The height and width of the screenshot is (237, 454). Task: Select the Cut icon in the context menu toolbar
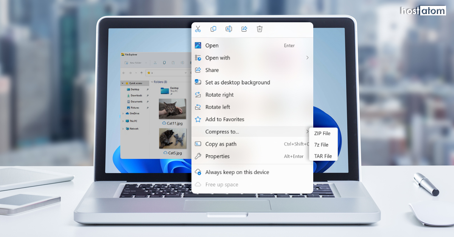pyautogui.click(x=197, y=29)
